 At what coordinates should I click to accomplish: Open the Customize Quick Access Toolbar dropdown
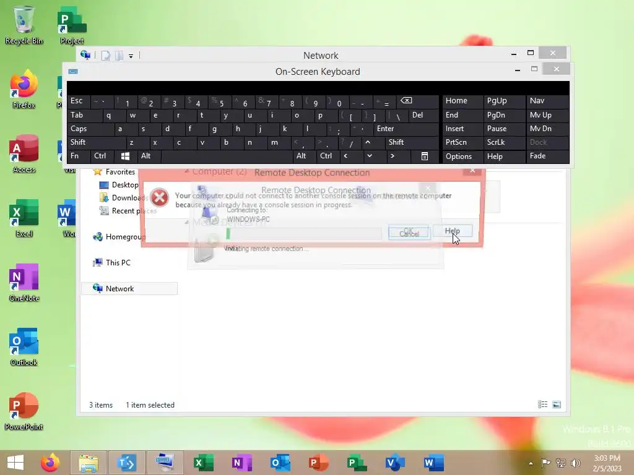pyautogui.click(x=131, y=56)
